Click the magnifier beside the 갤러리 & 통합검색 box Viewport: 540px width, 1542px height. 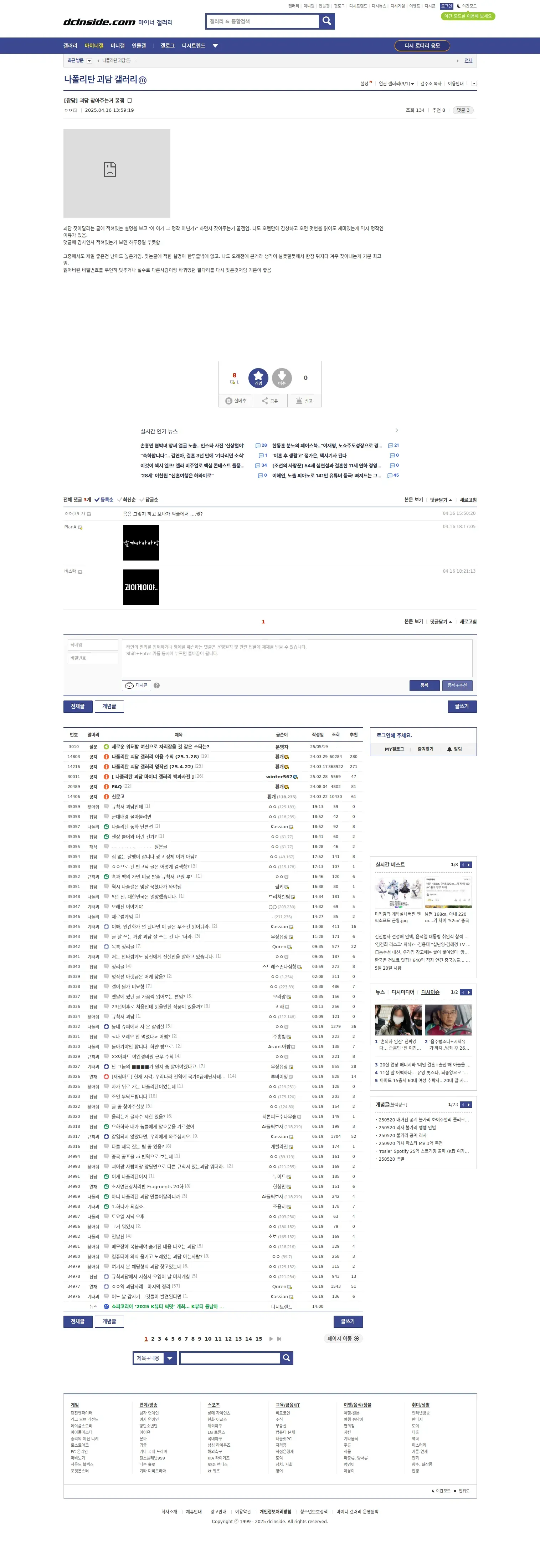(x=326, y=21)
